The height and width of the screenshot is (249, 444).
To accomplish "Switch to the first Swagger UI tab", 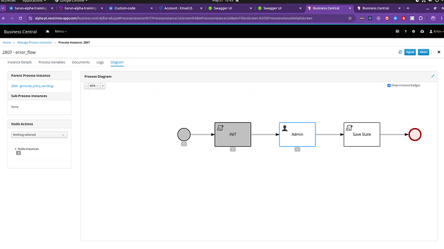I will 230,8.
